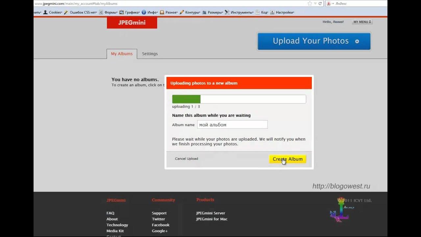The width and height of the screenshot is (421, 237).
Task: Click 'Name this album while you are waiting' text
Action: coord(211,116)
